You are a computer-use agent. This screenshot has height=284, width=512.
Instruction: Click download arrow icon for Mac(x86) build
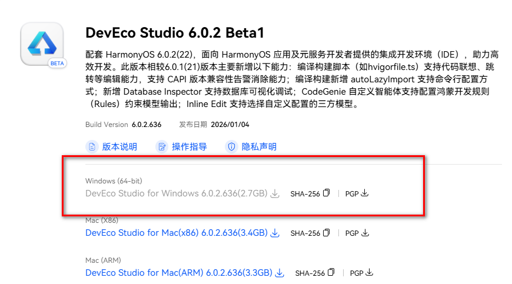click(275, 233)
